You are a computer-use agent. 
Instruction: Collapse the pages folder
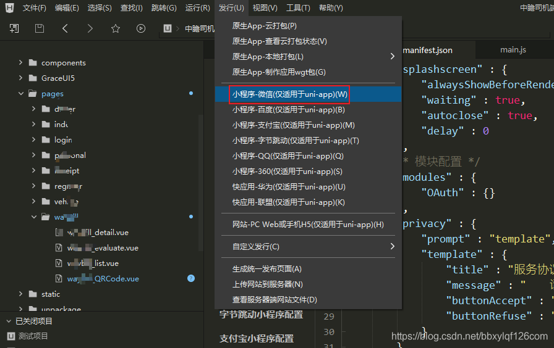(21, 93)
